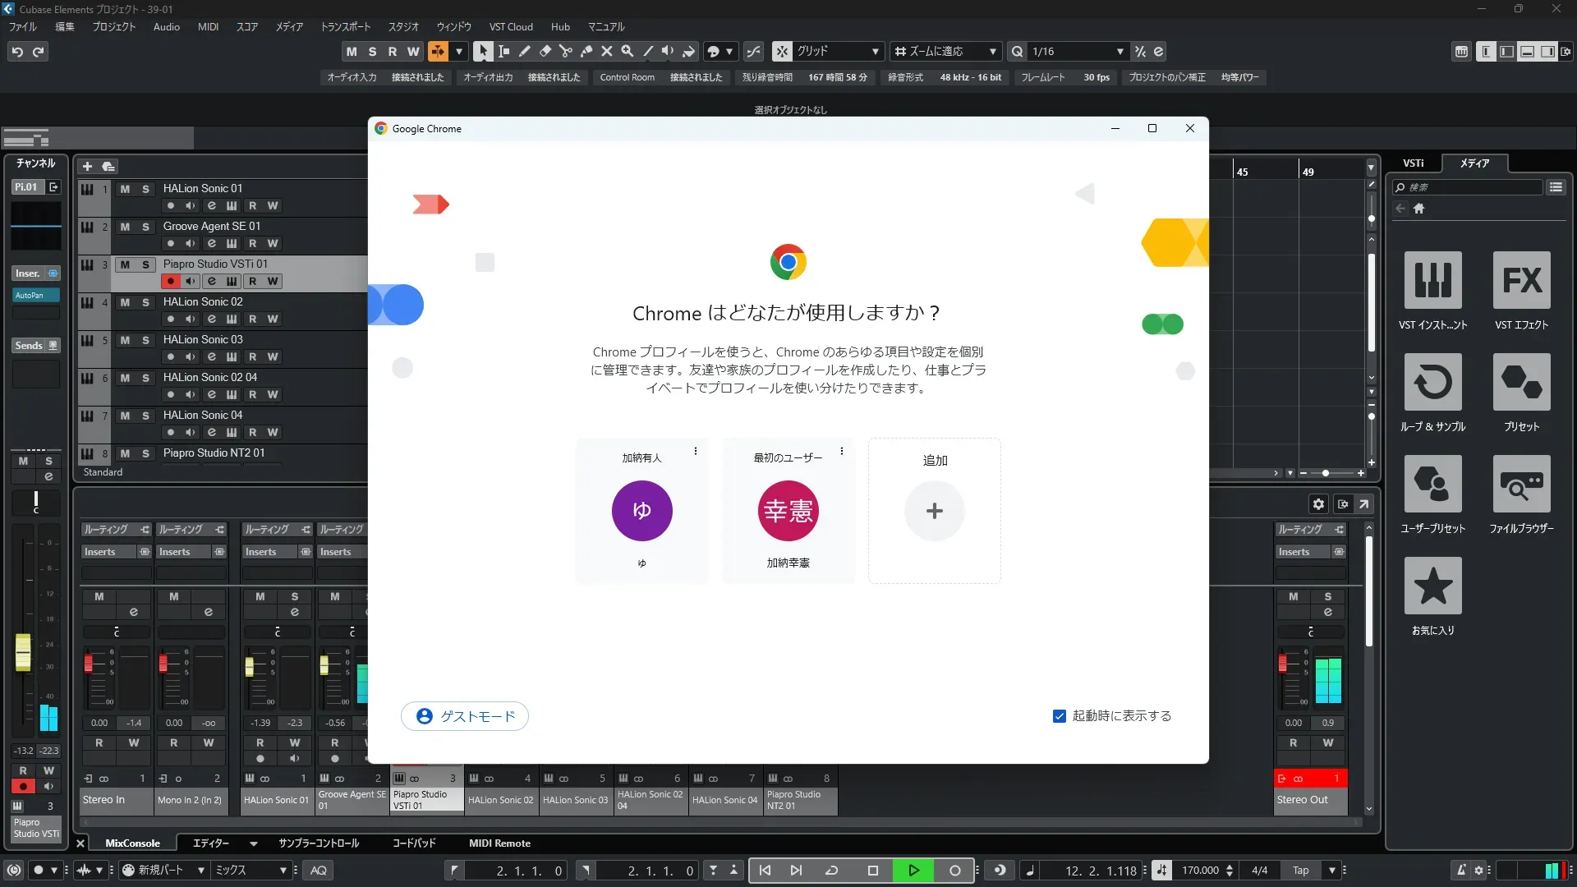Open Loops & Samples media tile
This screenshot has width=1577, height=887.
point(1432,382)
